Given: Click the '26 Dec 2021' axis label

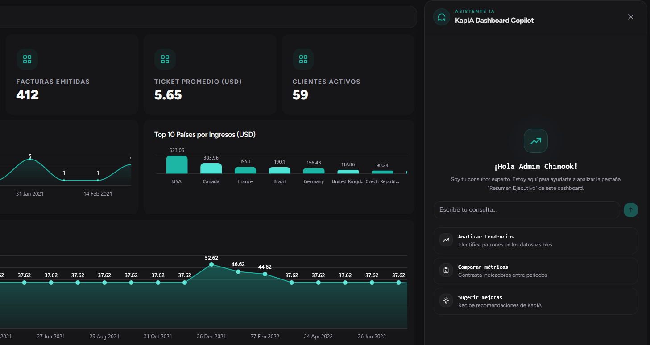Looking at the screenshot, I should 211,337.
